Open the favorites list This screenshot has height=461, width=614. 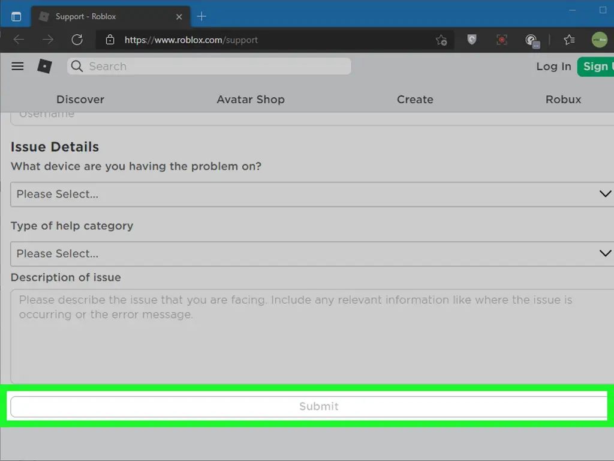[570, 40]
